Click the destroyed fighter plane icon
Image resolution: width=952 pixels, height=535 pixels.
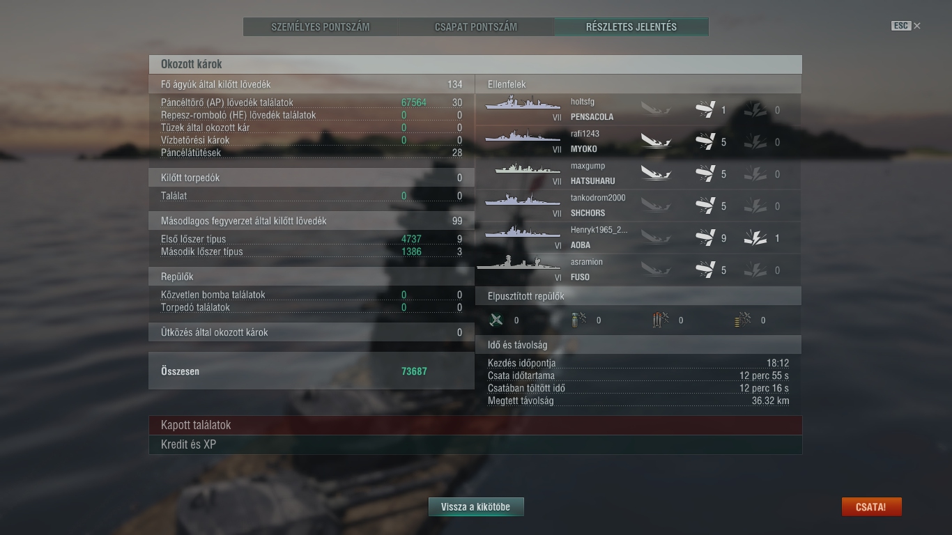click(x=496, y=320)
